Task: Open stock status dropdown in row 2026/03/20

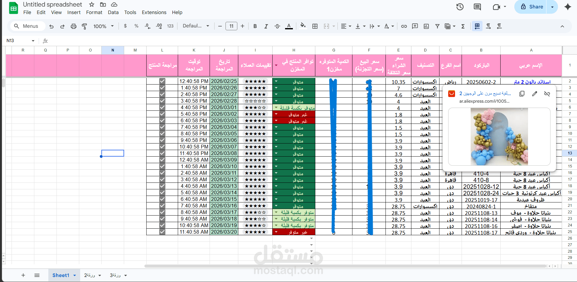Action: pos(276,232)
